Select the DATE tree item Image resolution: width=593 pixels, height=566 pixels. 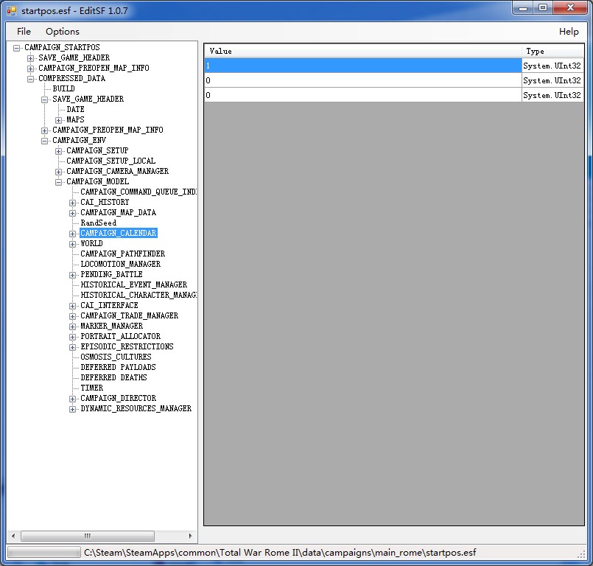point(75,109)
